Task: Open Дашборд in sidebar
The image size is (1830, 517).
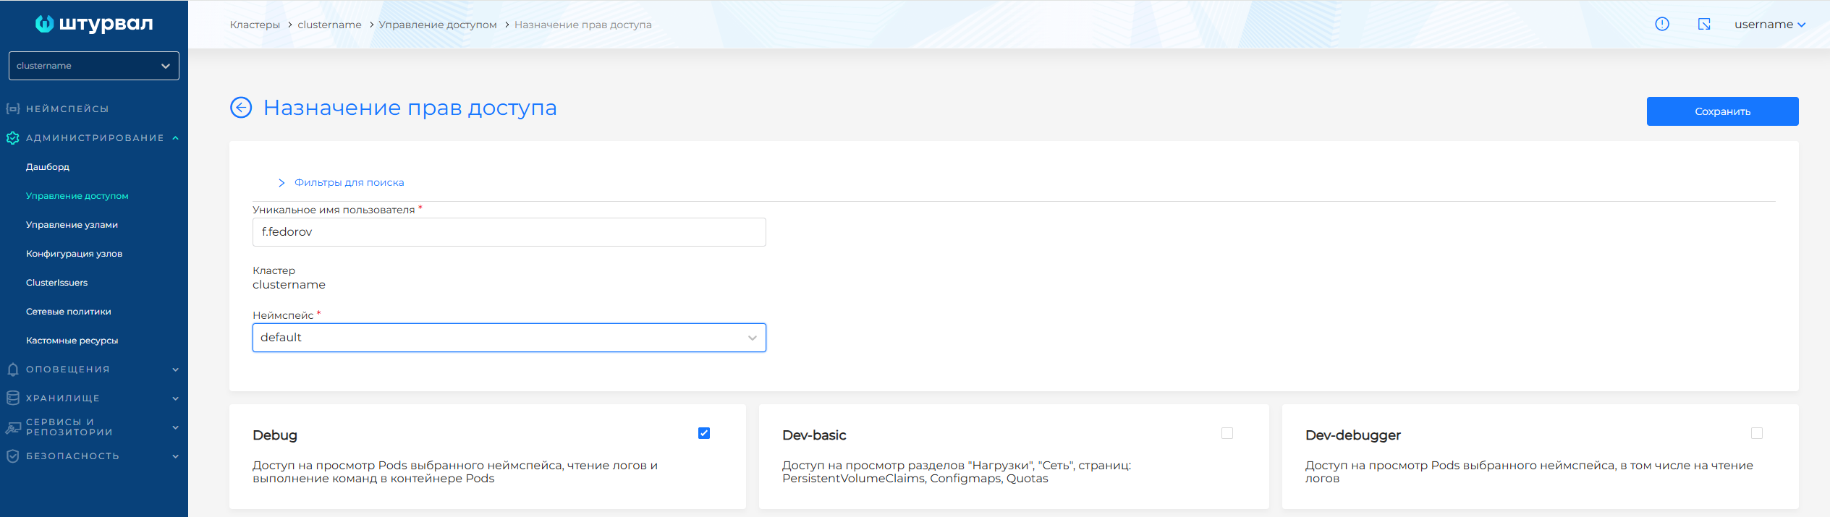Action: click(x=48, y=167)
